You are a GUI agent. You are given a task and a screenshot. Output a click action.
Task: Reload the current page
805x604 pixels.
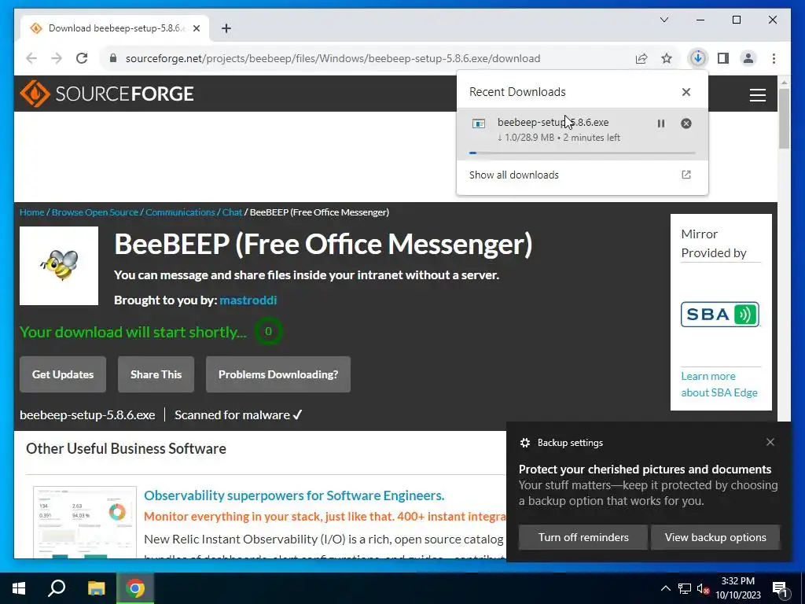tap(82, 58)
